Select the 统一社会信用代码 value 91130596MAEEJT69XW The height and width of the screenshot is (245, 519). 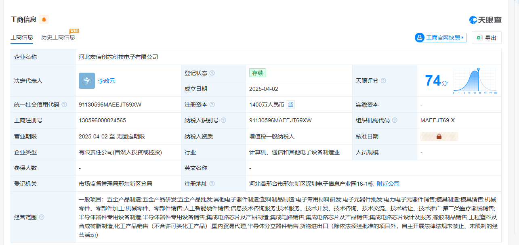coord(110,105)
